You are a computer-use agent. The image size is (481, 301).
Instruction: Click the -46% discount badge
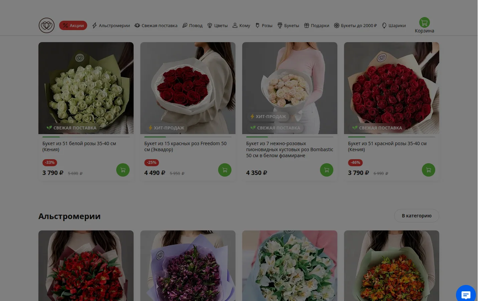(355, 163)
